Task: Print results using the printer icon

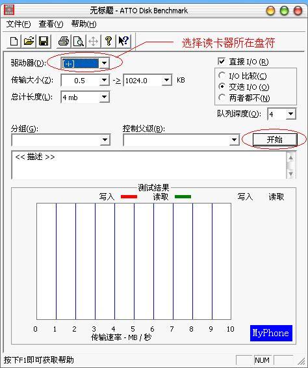Action: [x=64, y=42]
